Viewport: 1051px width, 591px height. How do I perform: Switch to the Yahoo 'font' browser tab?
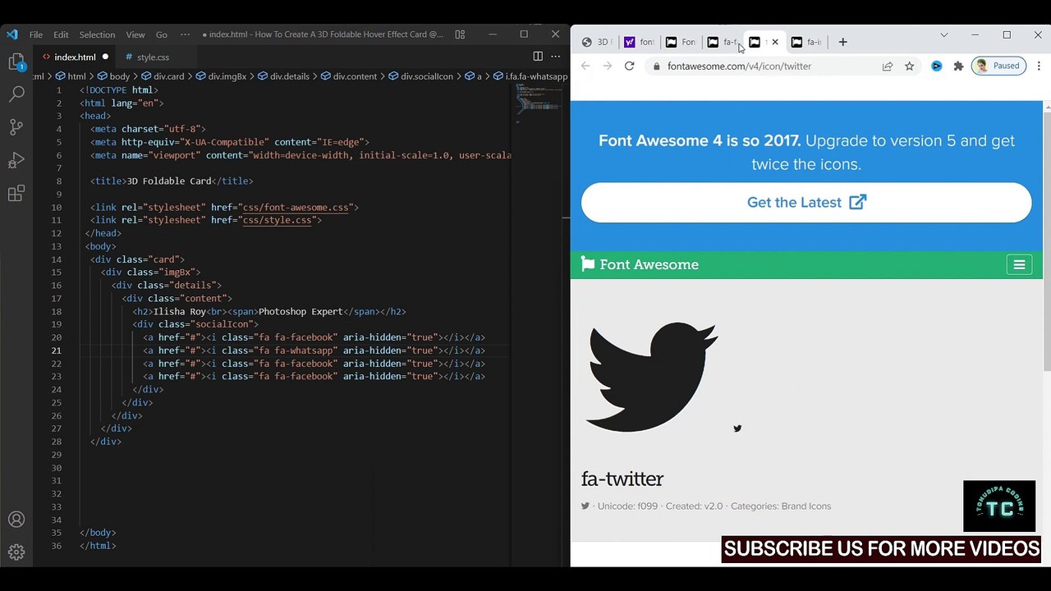click(639, 42)
